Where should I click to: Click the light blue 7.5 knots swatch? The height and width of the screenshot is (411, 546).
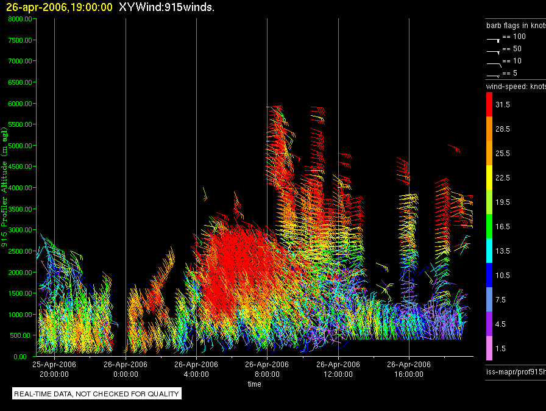pyautogui.click(x=489, y=299)
